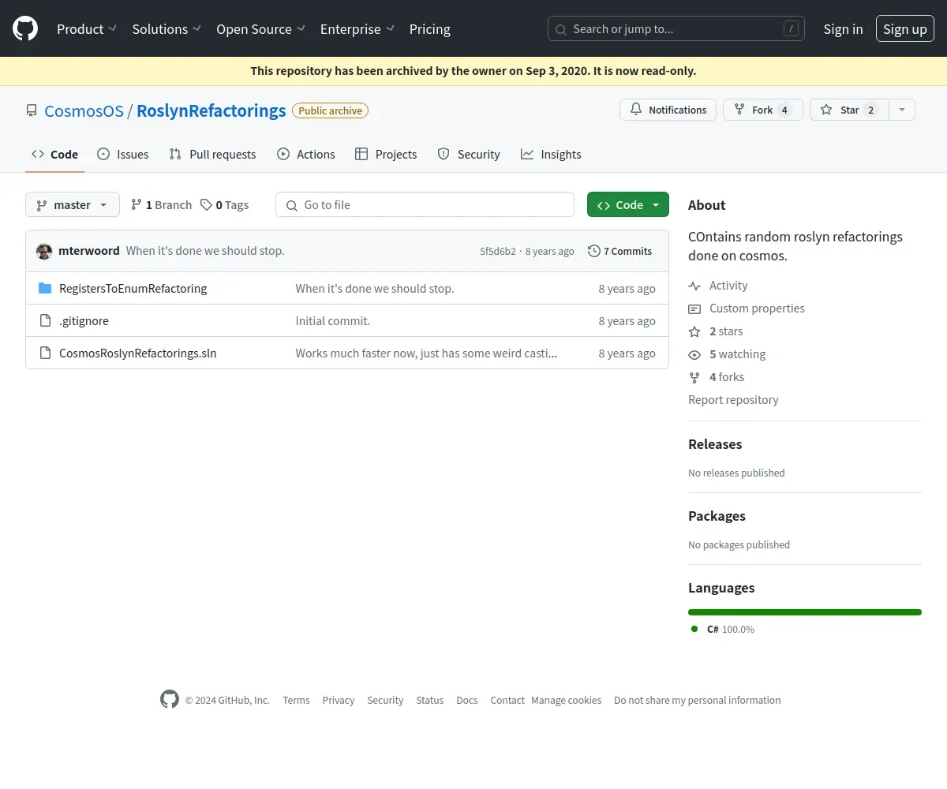Screen dimensions: 947x789
Task: Open the Actions tab
Action: pyautogui.click(x=306, y=154)
